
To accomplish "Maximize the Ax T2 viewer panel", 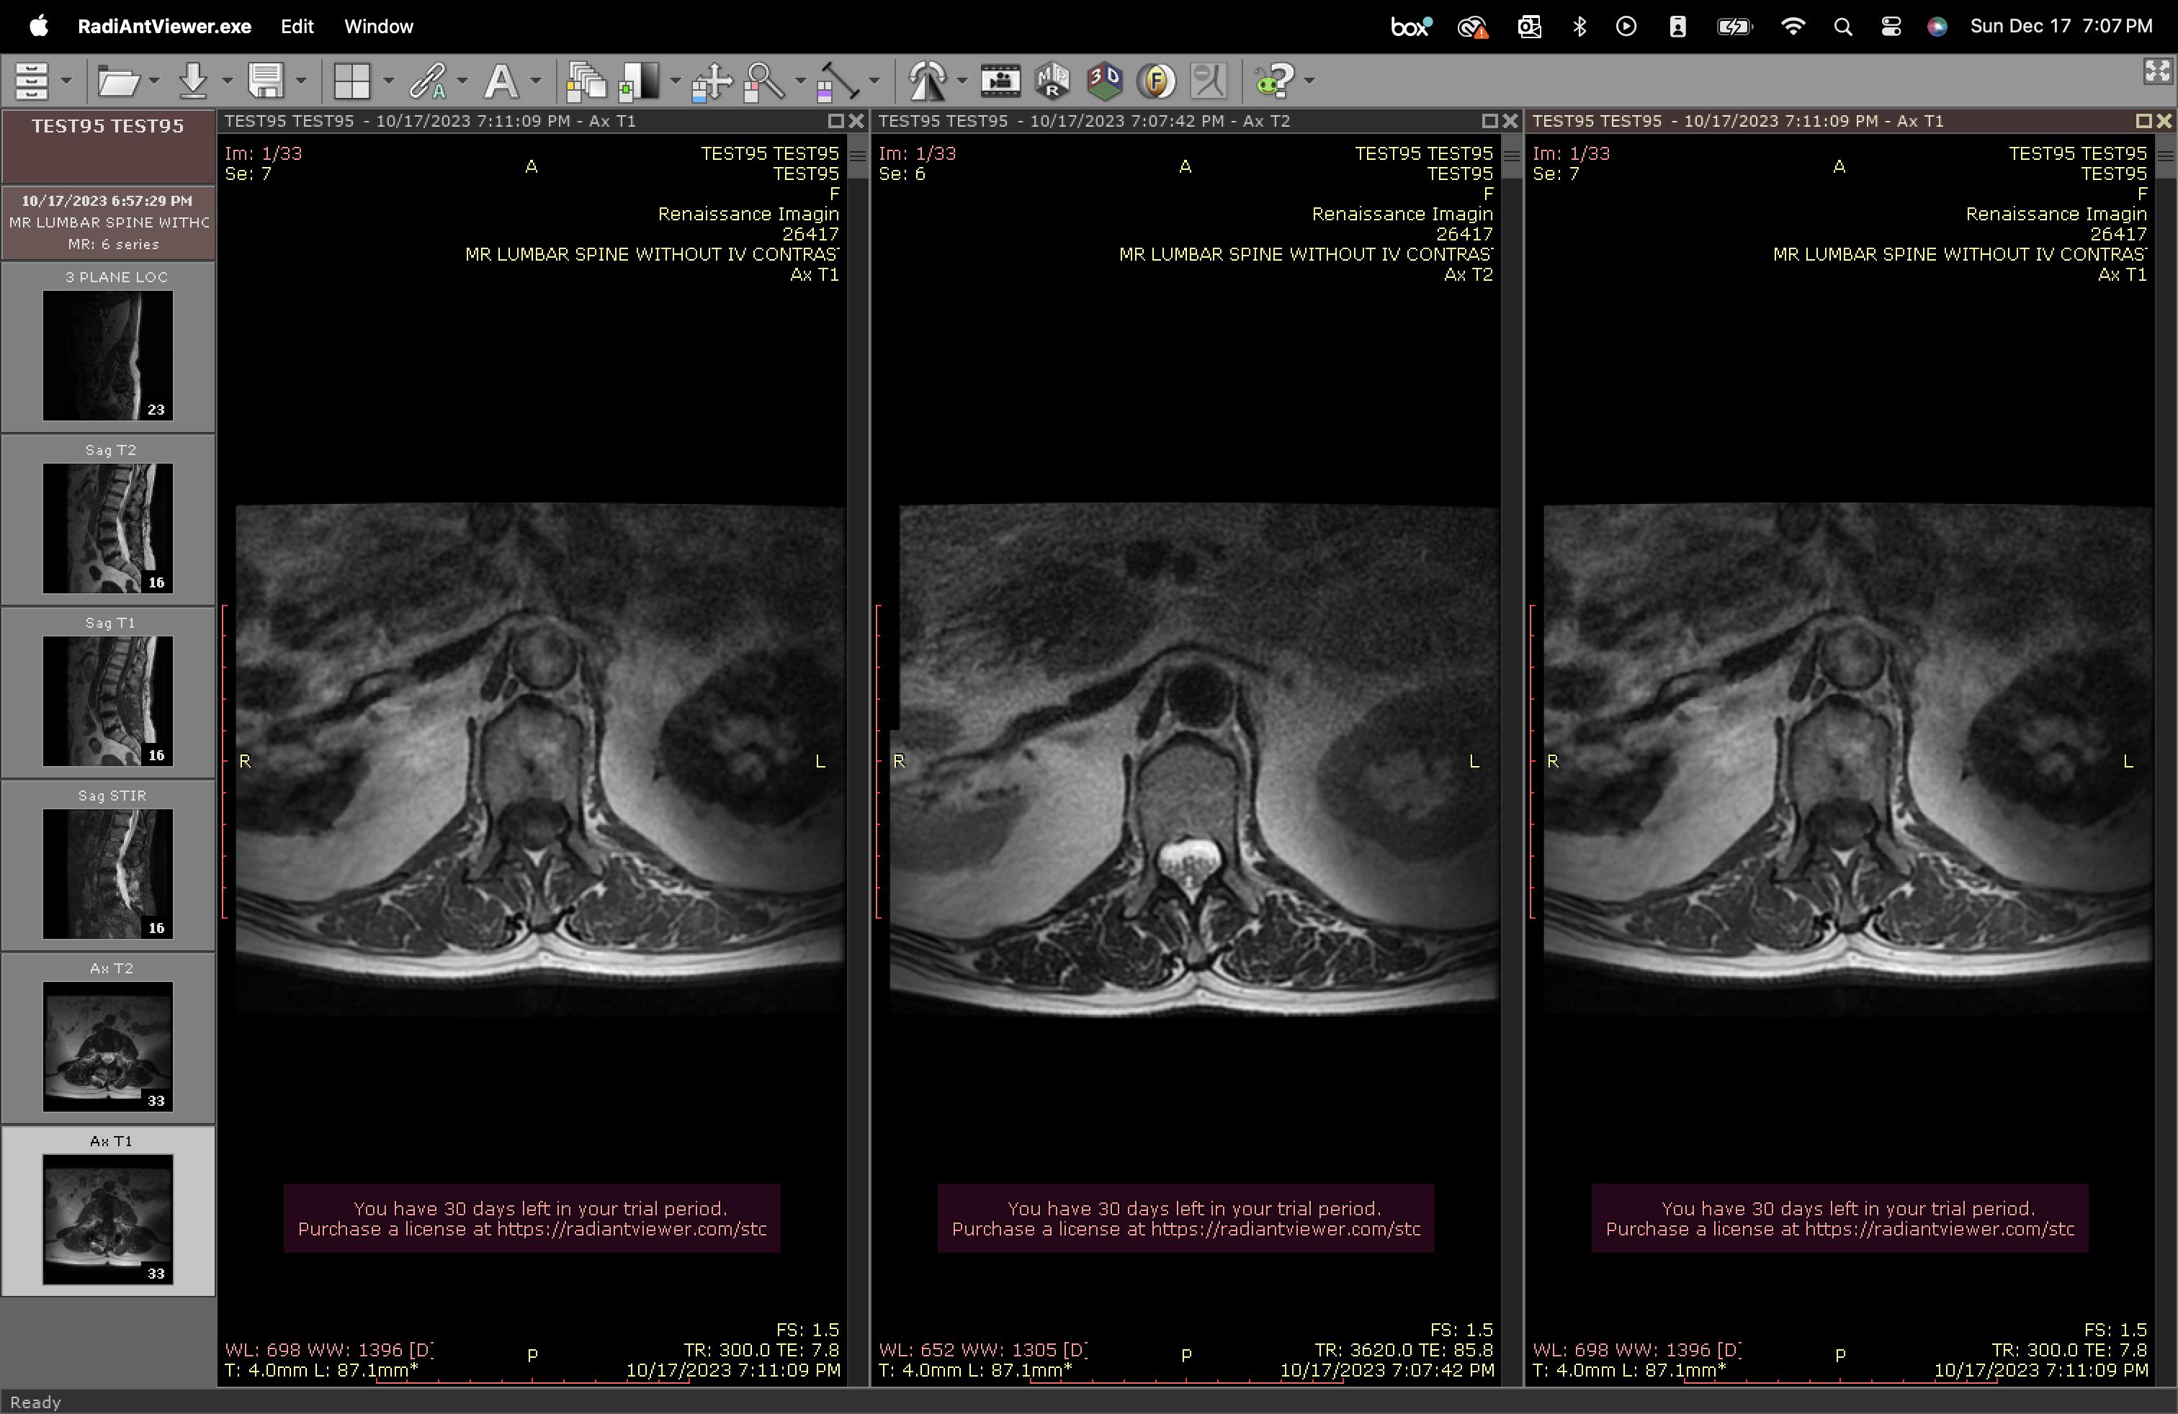I will click(1490, 121).
